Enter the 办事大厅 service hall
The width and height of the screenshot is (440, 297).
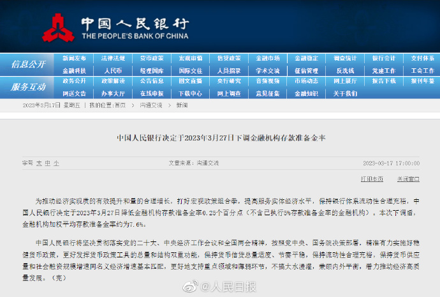click(113, 93)
